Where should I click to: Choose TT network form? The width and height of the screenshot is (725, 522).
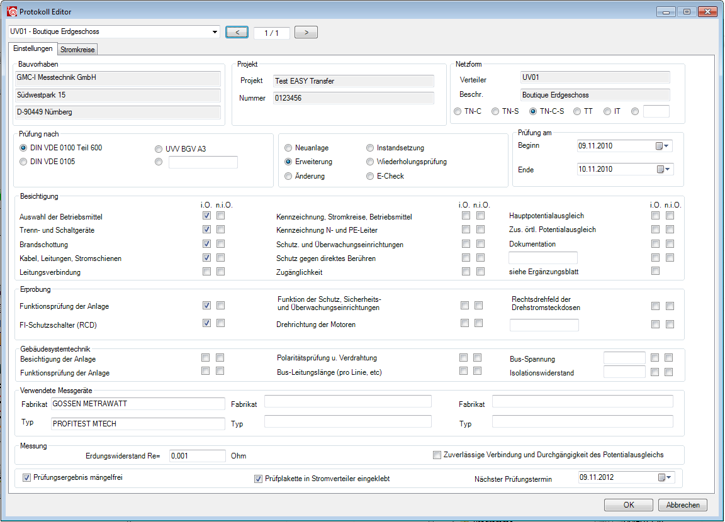pyautogui.click(x=577, y=111)
